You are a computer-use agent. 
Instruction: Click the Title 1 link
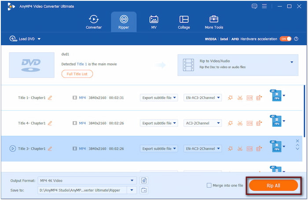coord(81,64)
